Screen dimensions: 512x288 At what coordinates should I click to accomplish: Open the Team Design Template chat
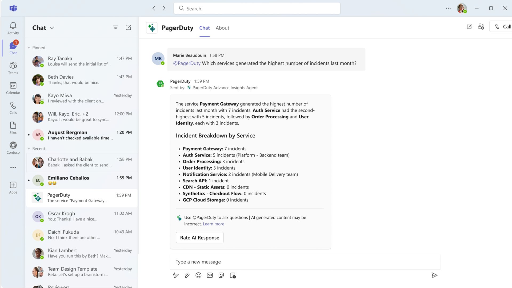(82, 271)
